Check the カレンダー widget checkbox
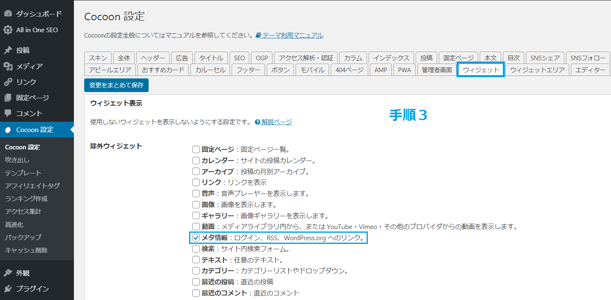This screenshot has height=300, width=611. pos(196,160)
